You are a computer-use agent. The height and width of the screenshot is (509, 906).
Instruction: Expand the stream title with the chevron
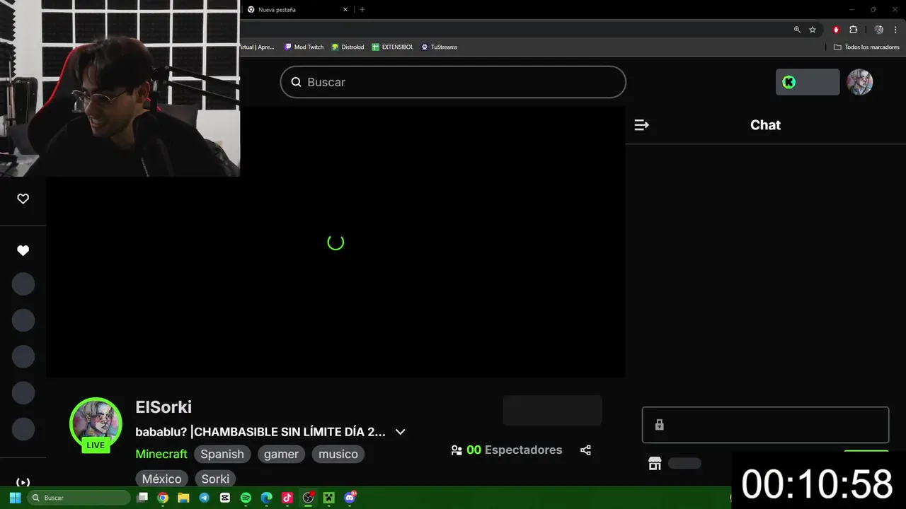[400, 432]
